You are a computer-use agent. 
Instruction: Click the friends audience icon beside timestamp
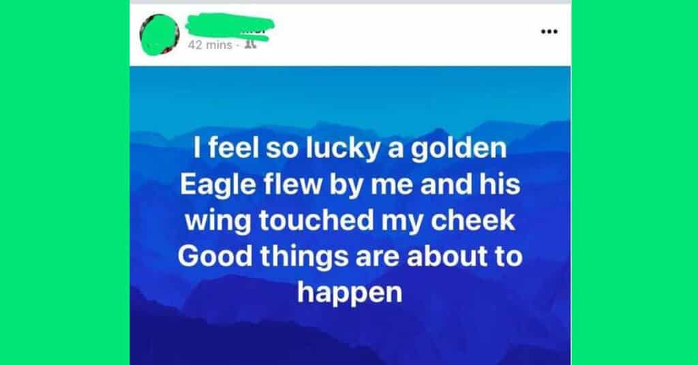pos(251,44)
